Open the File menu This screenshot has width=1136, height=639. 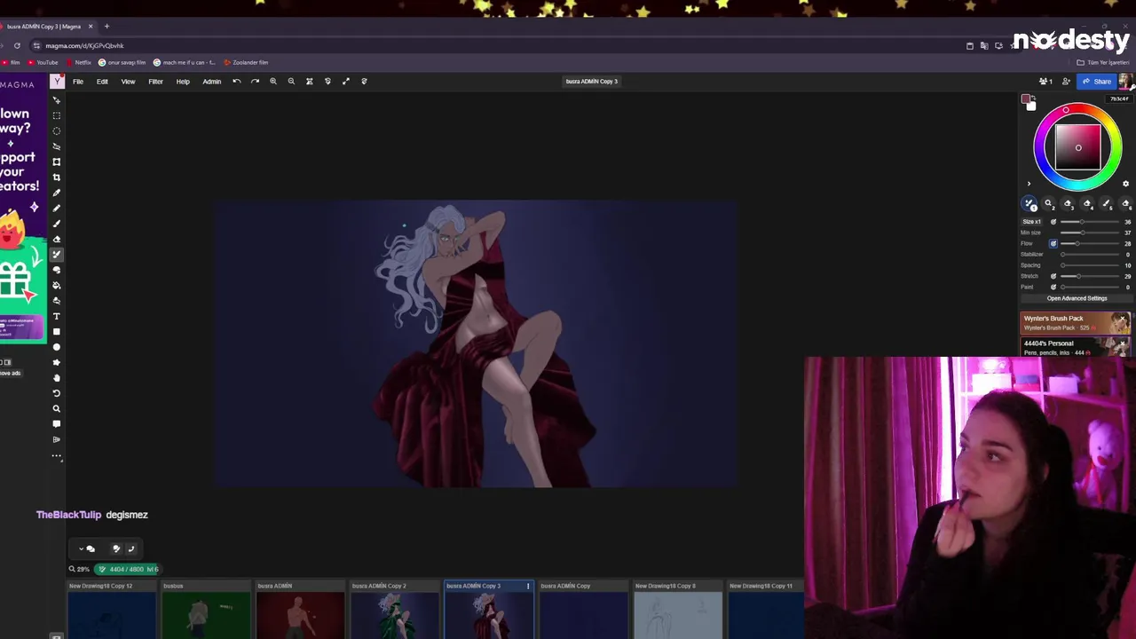click(78, 82)
